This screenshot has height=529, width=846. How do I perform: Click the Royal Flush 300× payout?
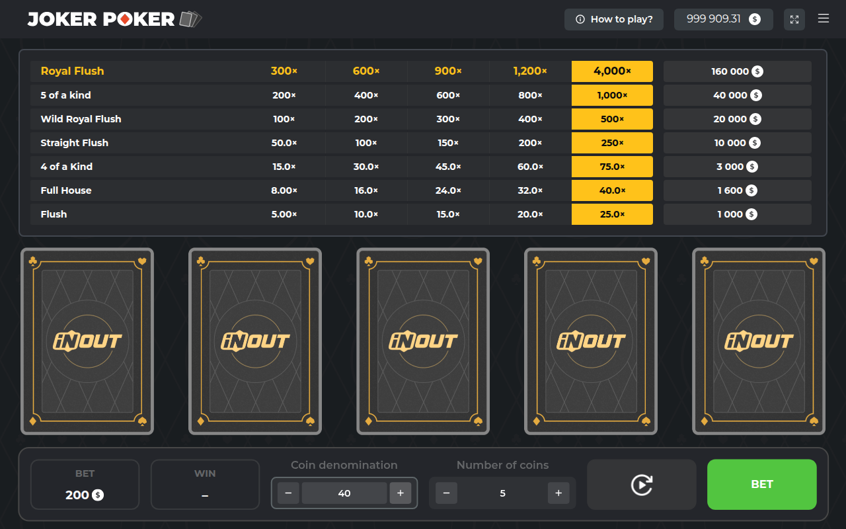pyautogui.click(x=284, y=71)
